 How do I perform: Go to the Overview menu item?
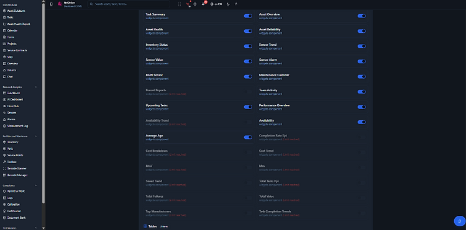(x=13, y=63)
